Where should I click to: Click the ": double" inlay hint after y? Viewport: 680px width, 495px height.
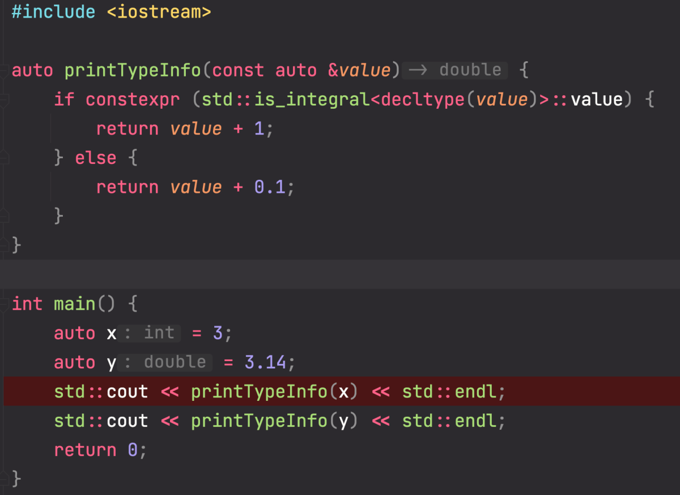point(165,362)
